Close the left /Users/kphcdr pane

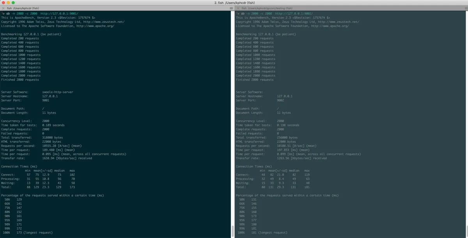pyautogui.click(x=4, y=8)
